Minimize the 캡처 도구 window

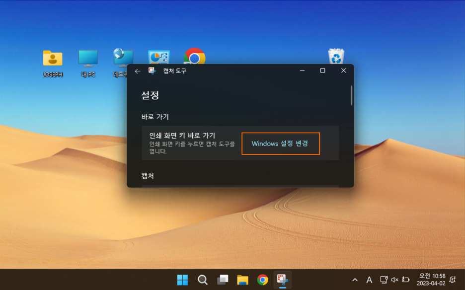point(302,71)
